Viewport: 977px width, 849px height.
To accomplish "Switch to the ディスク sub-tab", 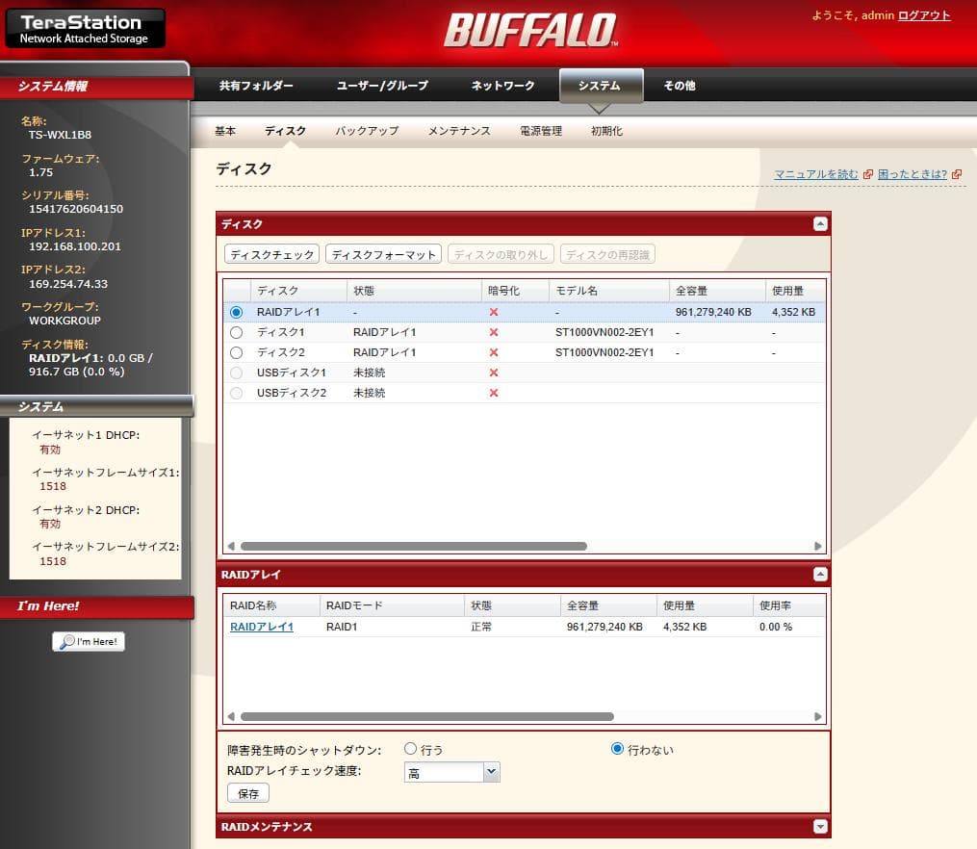I will 285,131.
